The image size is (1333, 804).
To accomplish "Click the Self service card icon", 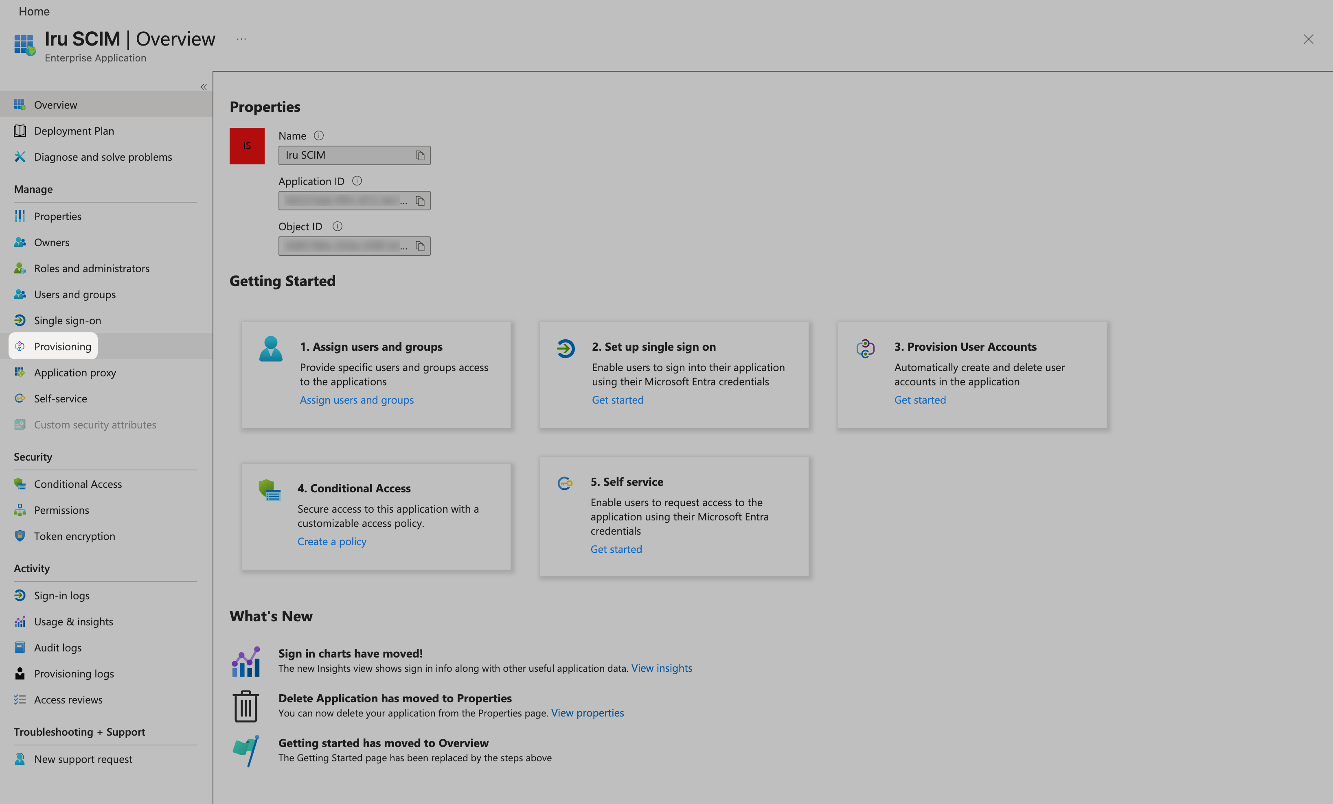I will pos(565,483).
